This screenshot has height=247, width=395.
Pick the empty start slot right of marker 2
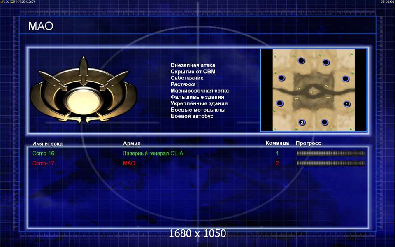click(x=325, y=123)
